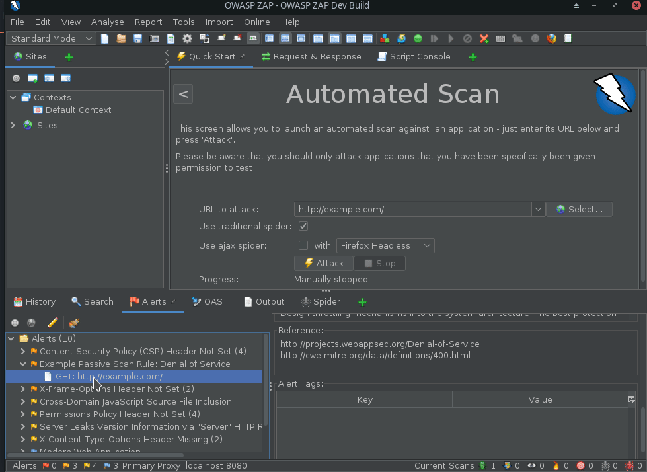Screen dimensions: 647x472
Task: Add a new tab beside the Sites tab
Action: tap(69, 57)
